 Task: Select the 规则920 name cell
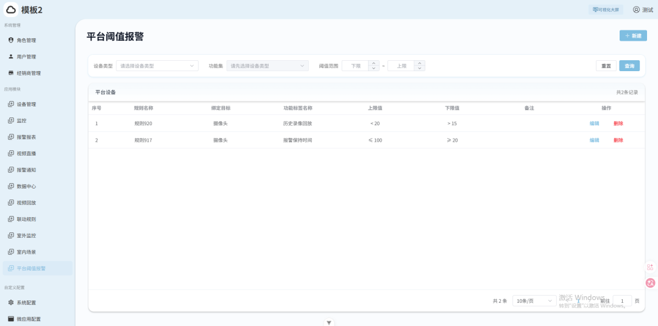tap(143, 123)
